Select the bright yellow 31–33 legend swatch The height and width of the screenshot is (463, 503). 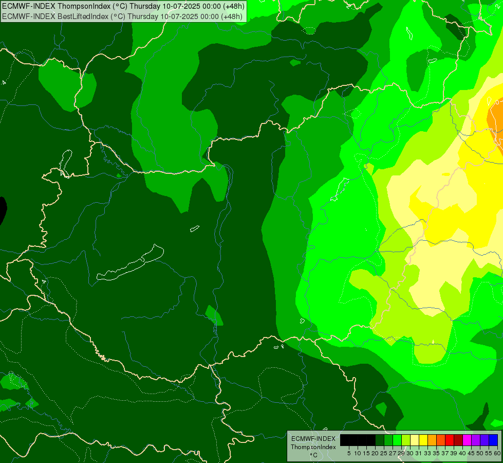423,440
